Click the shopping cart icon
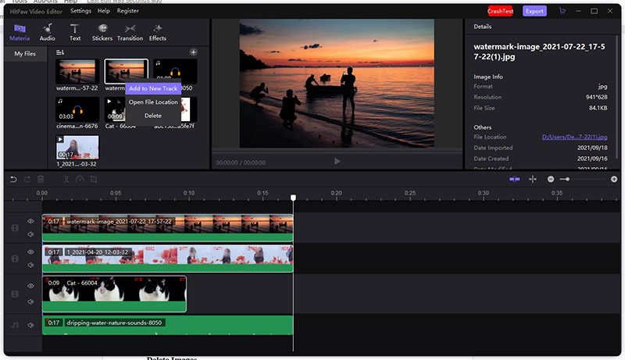The image size is (625, 360). point(562,11)
